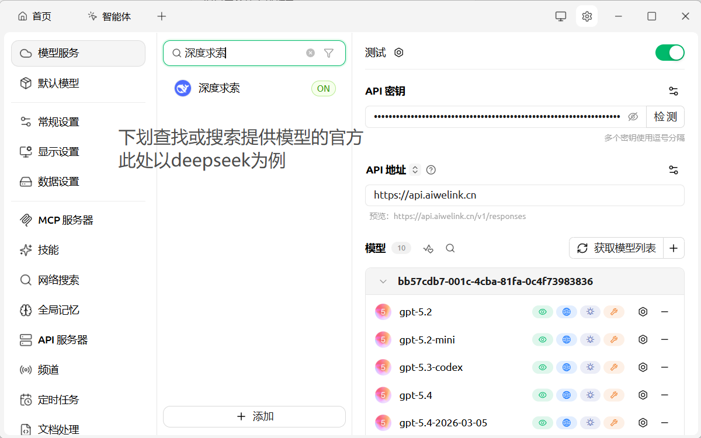Add a model with plus button
Image resolution: width=701 pixels, height=438 pixels.
pos(674,248)
